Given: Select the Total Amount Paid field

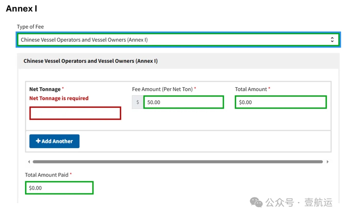Looking at the screenshot, I should [59, 188].
